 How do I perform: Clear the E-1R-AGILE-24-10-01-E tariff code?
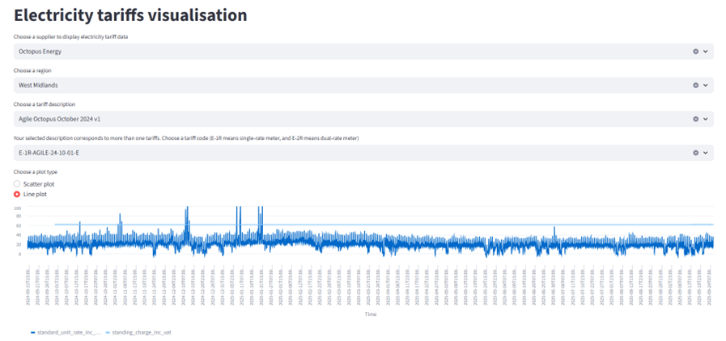[x=695, y=152]
